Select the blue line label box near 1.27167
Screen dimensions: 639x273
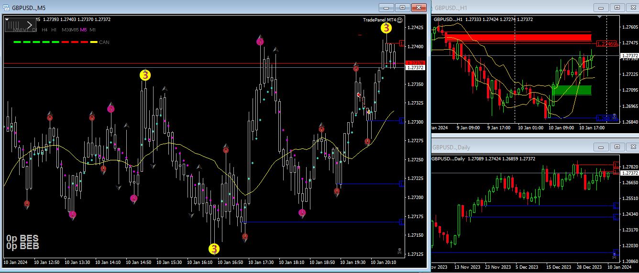coord(402,222)
